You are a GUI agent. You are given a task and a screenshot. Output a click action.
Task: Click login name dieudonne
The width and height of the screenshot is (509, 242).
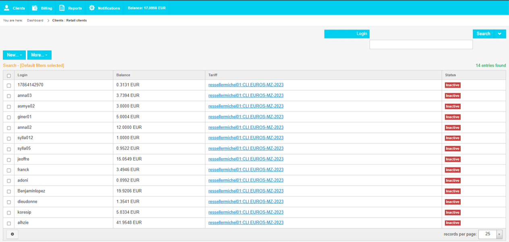(x=27, y=201)
